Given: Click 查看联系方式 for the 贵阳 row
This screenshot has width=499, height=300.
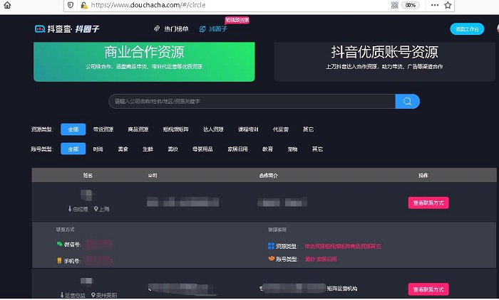Looking at the screenshot, I should click(x=428, y=289).
